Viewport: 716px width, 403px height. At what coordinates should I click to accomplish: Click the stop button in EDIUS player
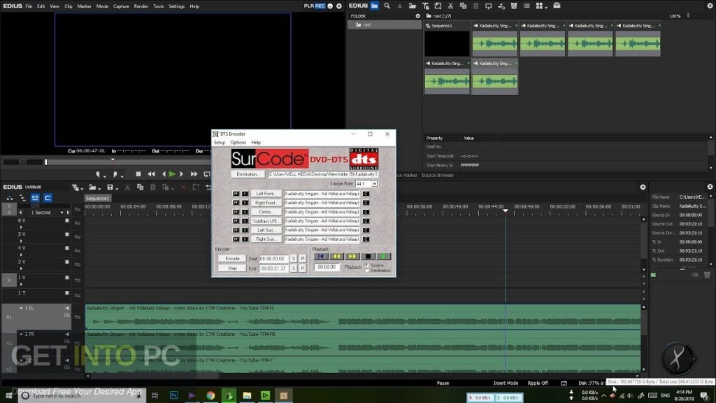[138, 174]
